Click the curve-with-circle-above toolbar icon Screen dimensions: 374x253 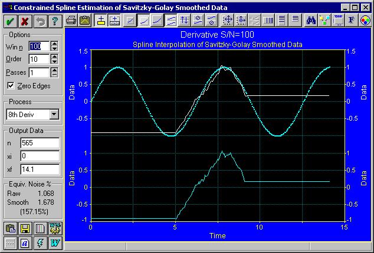pyautogui.click(x=198, y=21)
